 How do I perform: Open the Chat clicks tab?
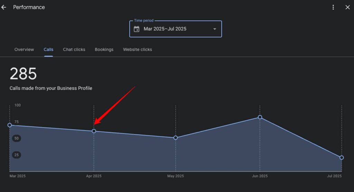tap(74, 50)
